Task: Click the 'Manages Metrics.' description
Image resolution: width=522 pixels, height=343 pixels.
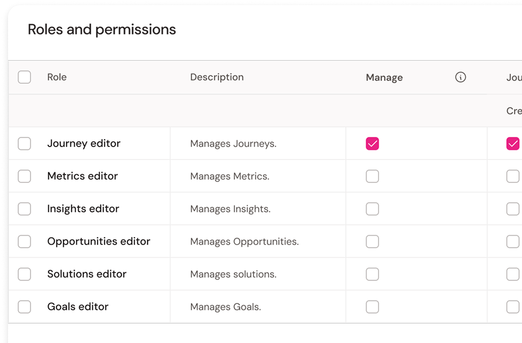Action: 230,177
